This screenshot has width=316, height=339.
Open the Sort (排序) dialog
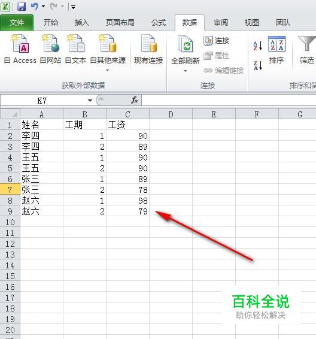tap(276, 50)
